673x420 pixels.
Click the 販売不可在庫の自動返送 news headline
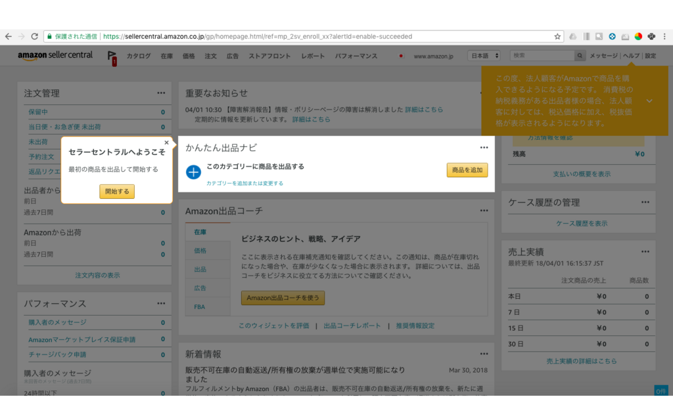[295, 375]
